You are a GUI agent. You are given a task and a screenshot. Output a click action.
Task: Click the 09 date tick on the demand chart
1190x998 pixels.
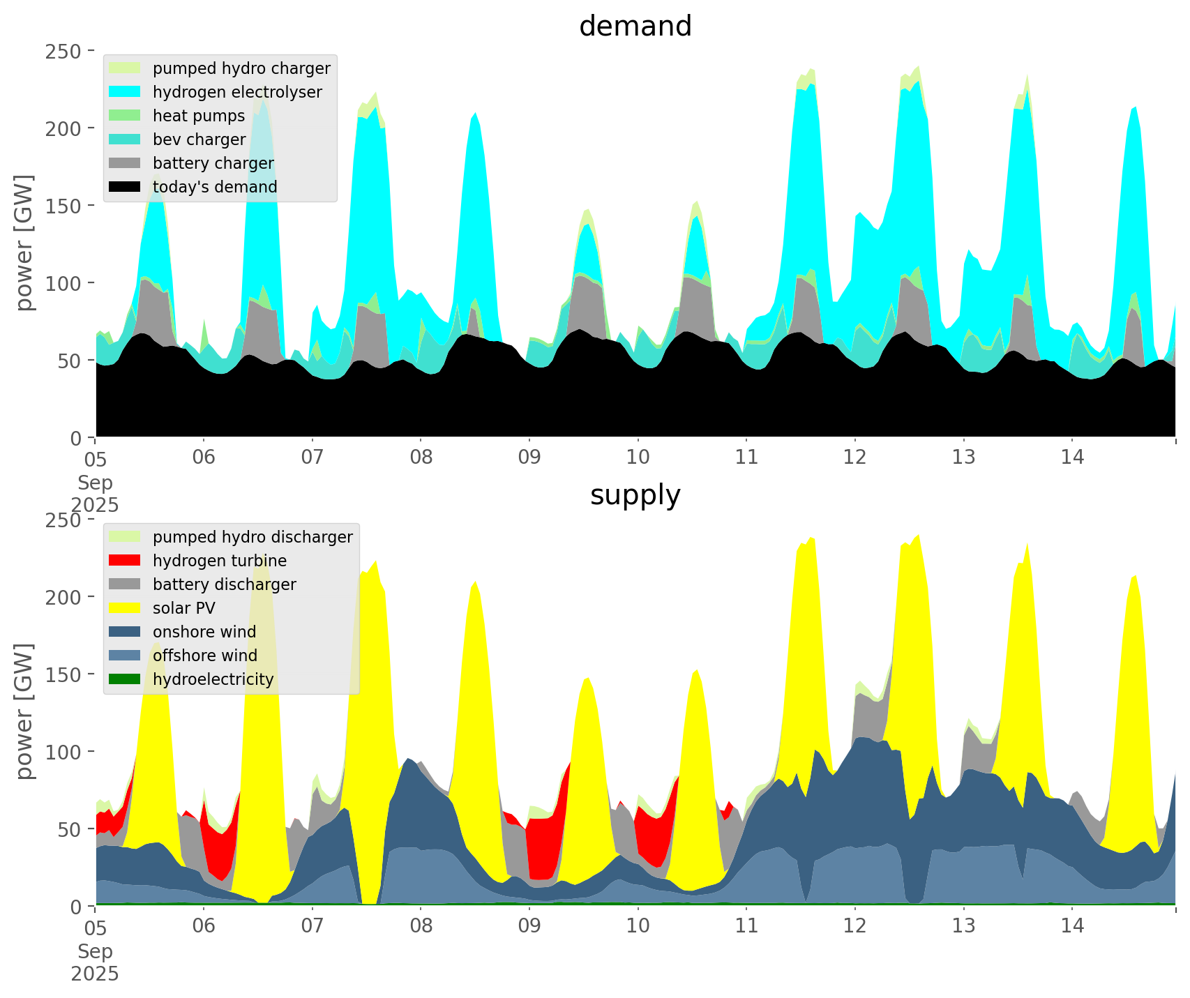(529, 458)
